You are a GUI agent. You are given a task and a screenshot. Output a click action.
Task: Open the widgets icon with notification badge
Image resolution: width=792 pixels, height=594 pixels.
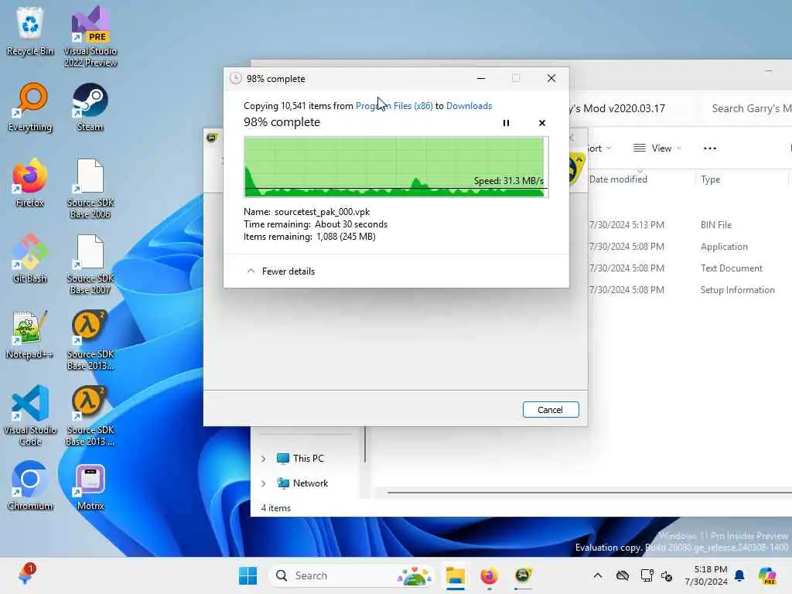point(26,575)
